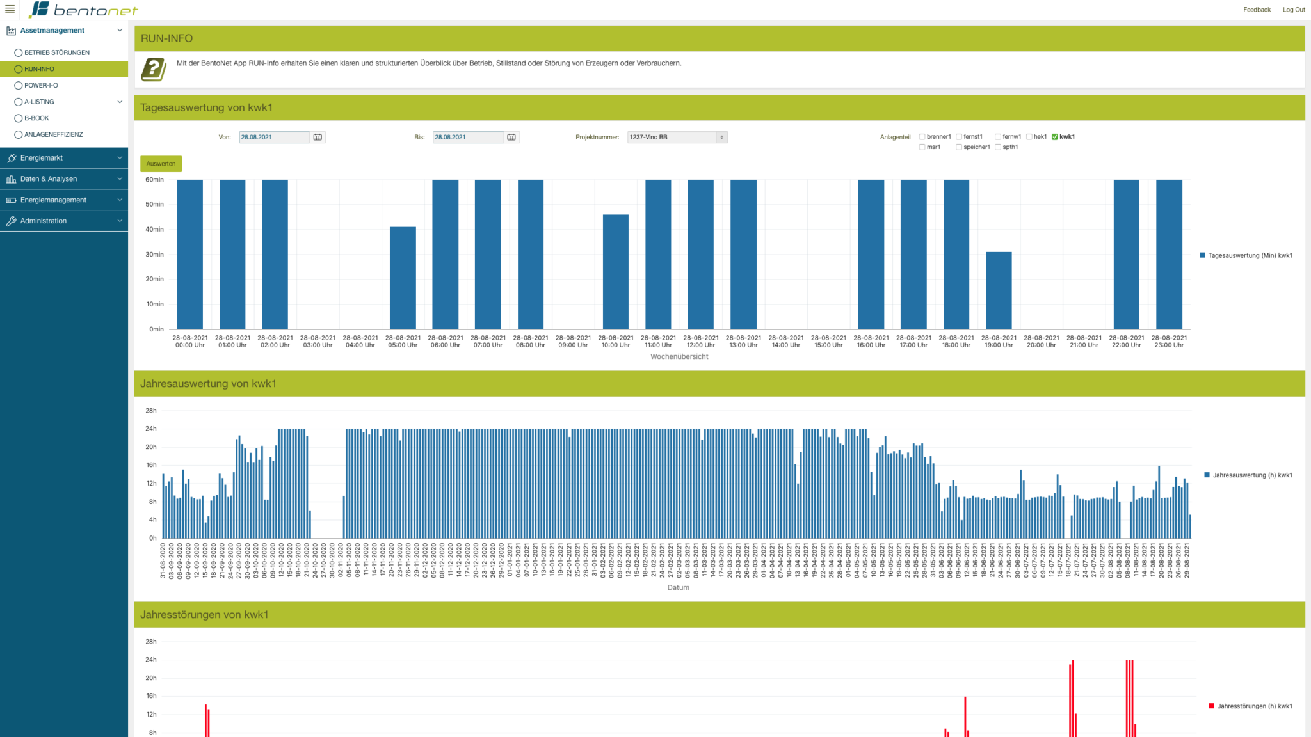
Task: Open the Bis date calendar icon
Action: (511, 137)
